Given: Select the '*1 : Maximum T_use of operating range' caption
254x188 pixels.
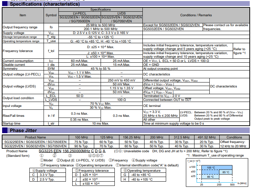Looking at the screenshot, I should coord(215,155).
